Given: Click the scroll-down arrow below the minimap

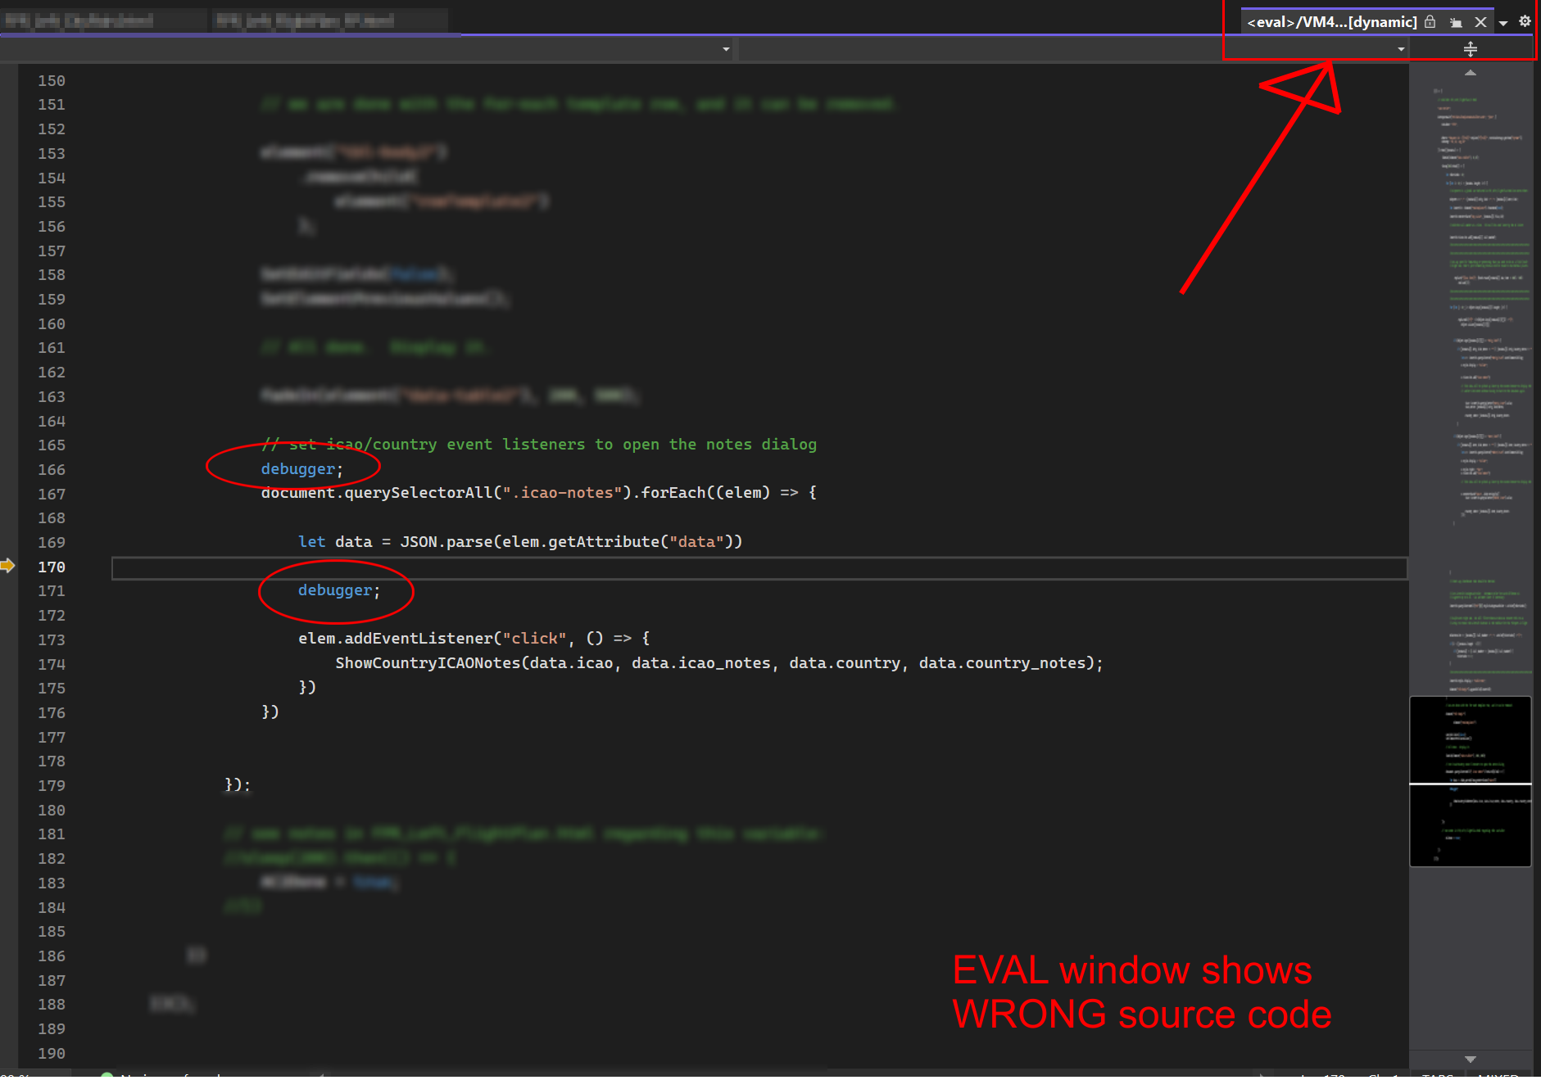Looking at the screenshot, I should [1469, 1058].
